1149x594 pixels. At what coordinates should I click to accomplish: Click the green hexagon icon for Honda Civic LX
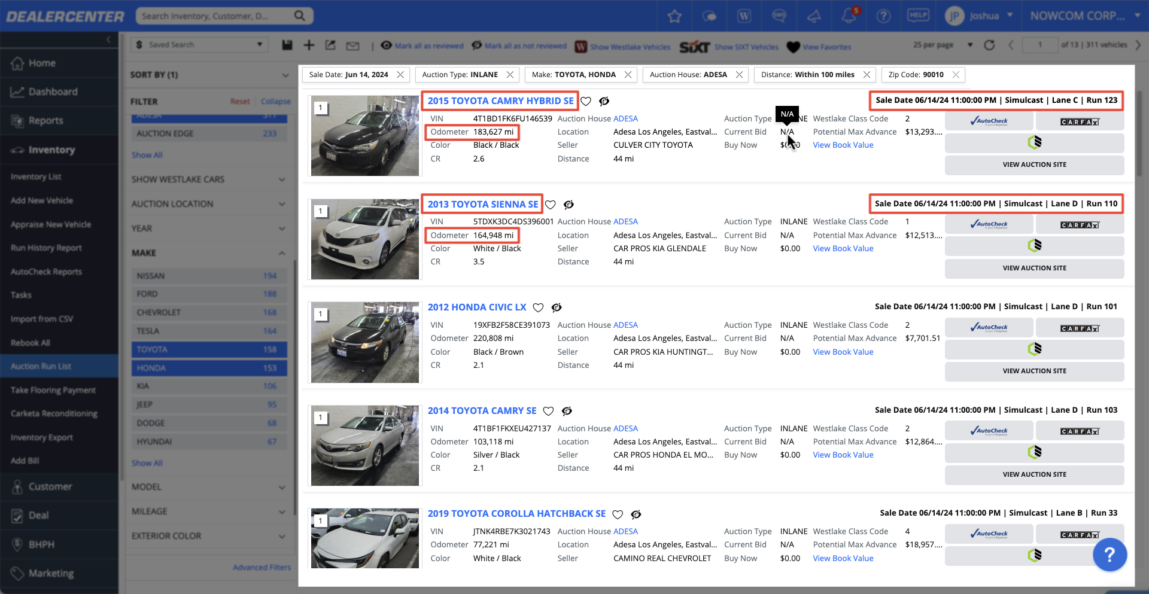click(1034, 349)
